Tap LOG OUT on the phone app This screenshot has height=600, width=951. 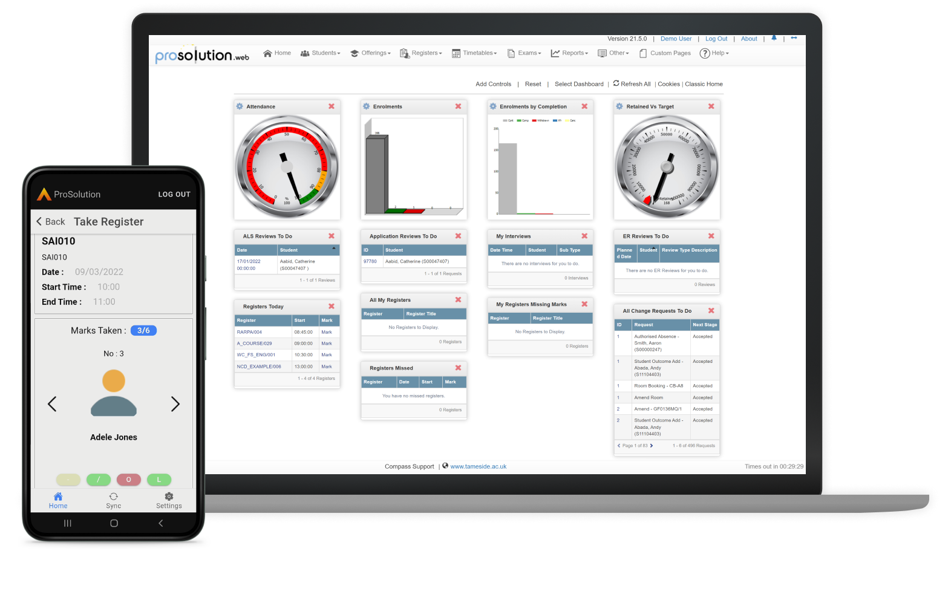(174, 195)
